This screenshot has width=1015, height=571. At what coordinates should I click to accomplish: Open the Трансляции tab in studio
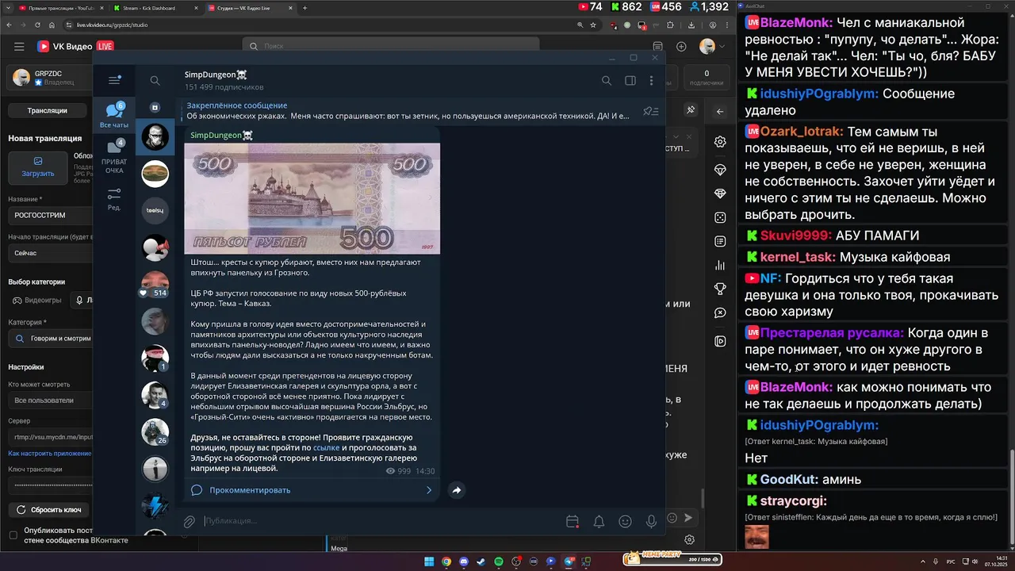pyautogui.click(x=47, y=110)
